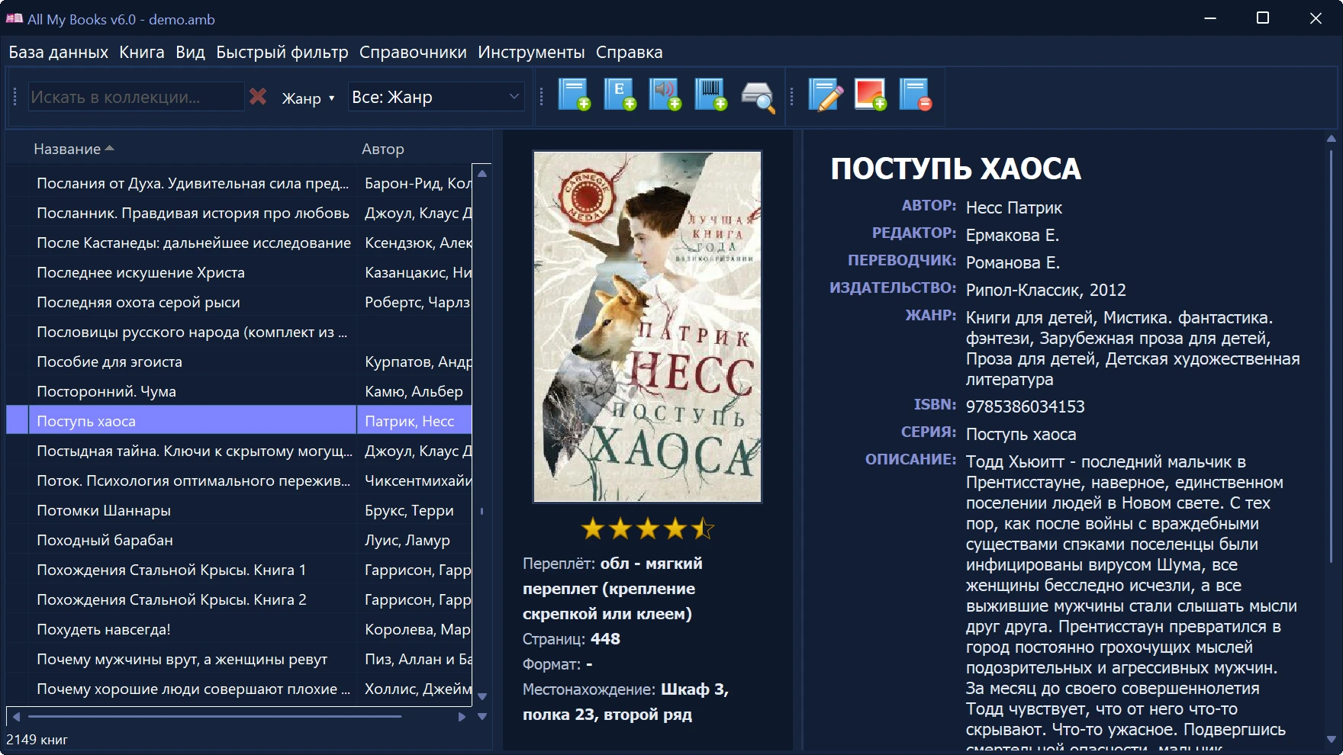Click the star rating under the cover
1343x755 pixels.
pyautogui.click(x=647, y=528)
